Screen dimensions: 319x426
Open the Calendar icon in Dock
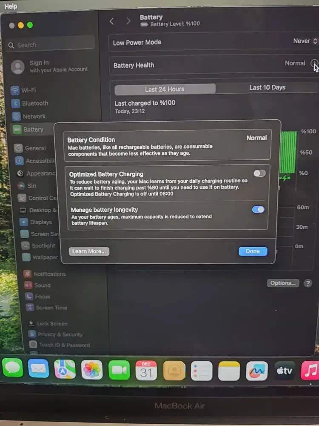pyautogui.click(x=146, y=370)
